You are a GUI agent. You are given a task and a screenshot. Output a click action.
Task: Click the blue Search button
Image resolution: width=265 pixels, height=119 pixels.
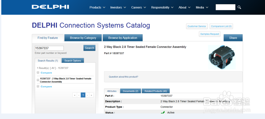(x=89, y=48)
